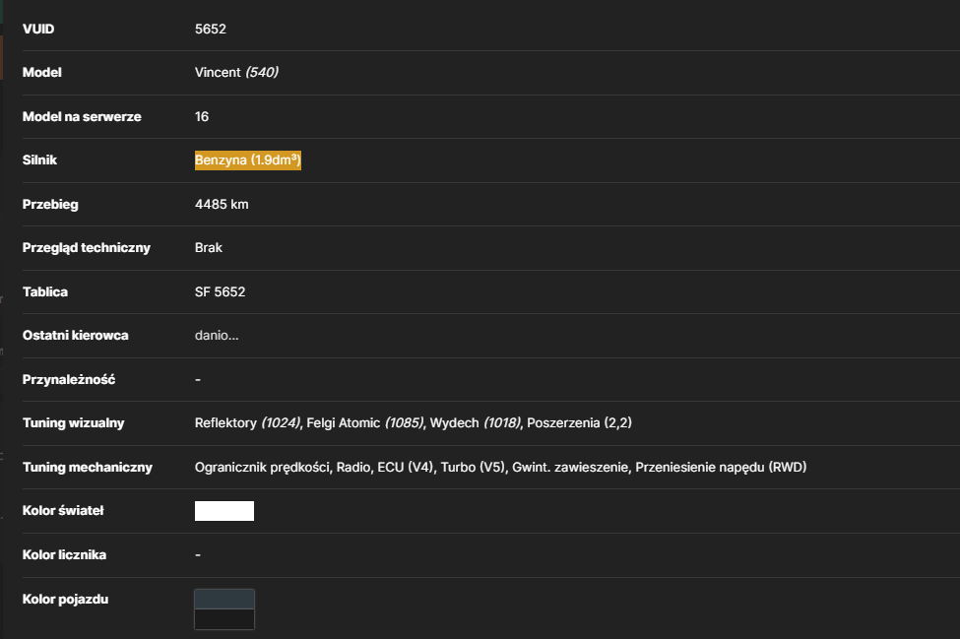Click Turbo (V5) tuning entry

coord(473,467)
